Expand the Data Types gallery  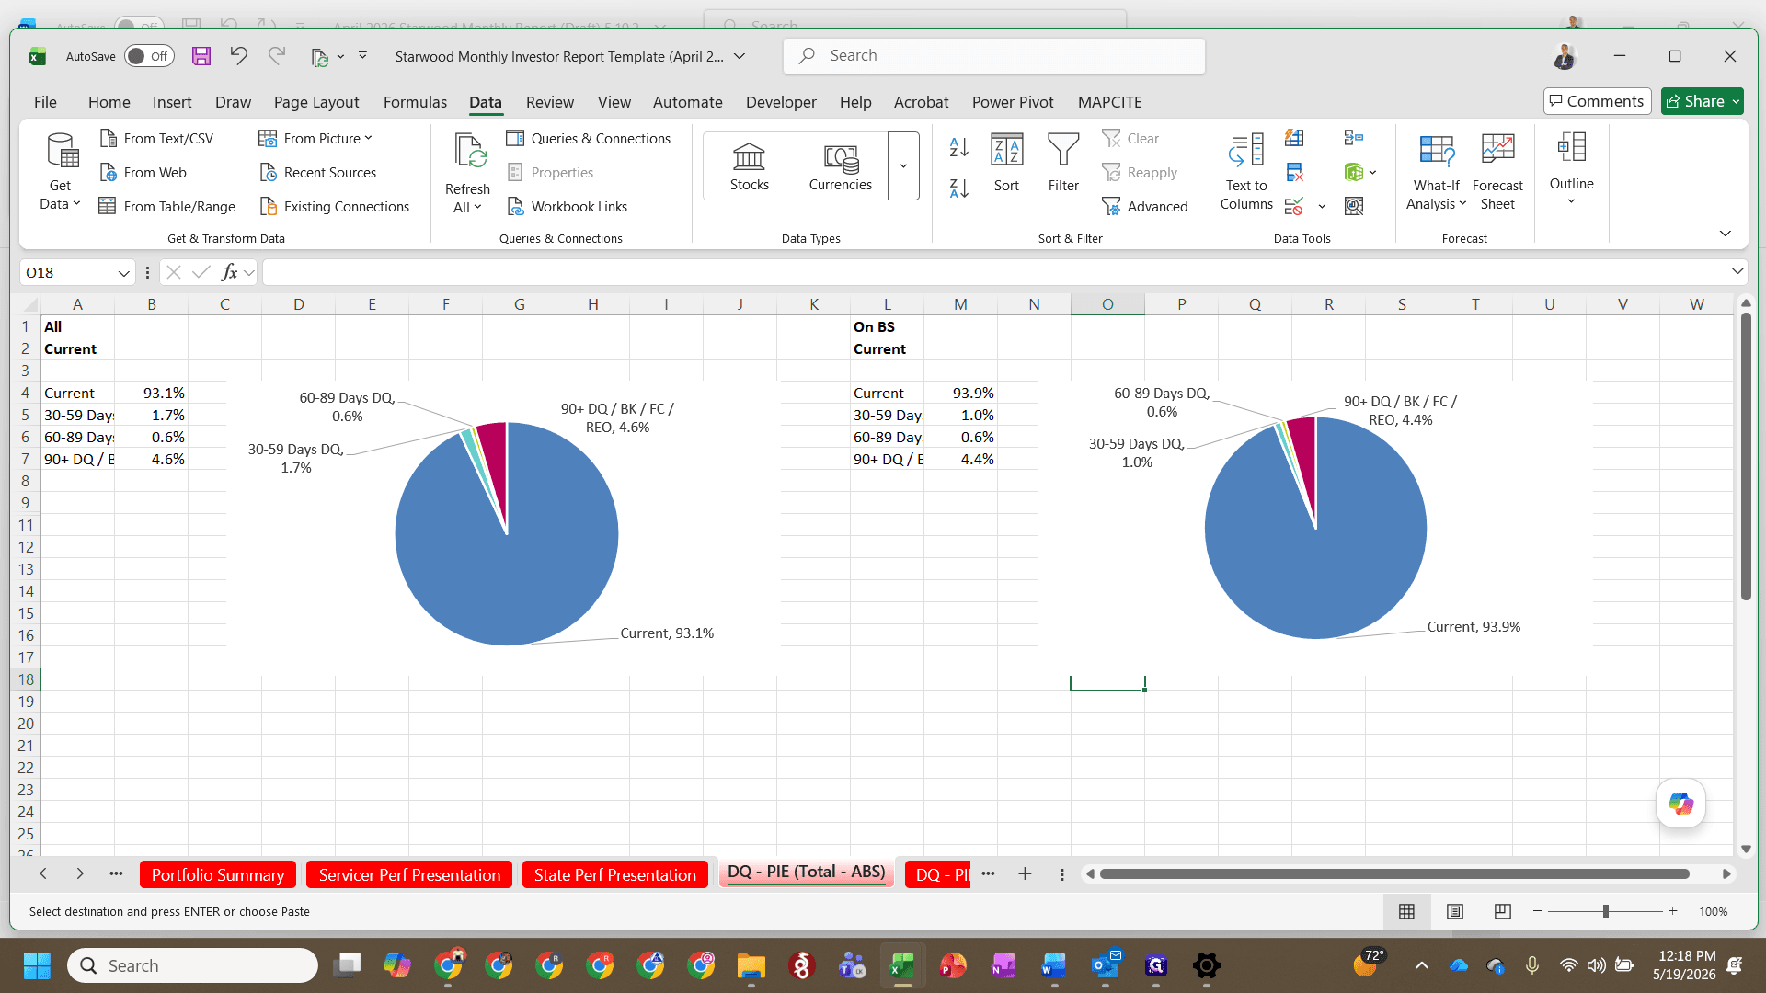point(903,166)
